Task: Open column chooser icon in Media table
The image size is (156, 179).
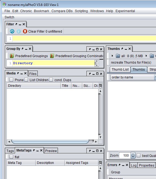Action: pyautogui.click(x=100, y=86)
